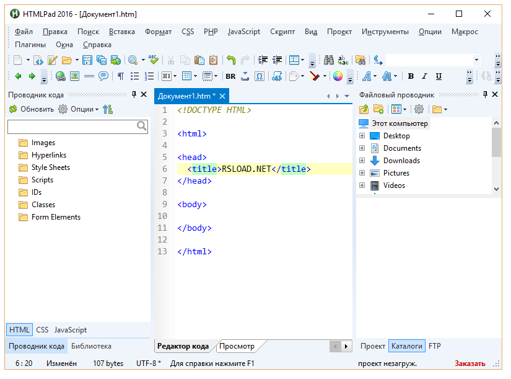Click the code explorer search field

coord(71,127)
